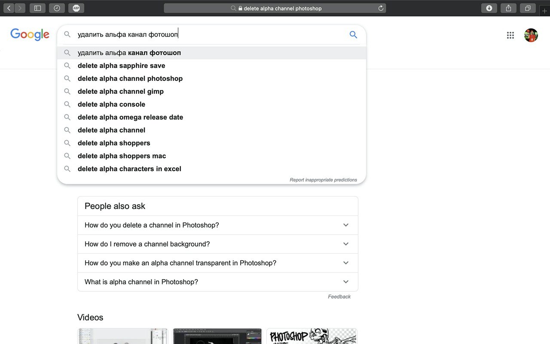Open new tab with plus button
The image size is (550, 344).
point(545,11)
